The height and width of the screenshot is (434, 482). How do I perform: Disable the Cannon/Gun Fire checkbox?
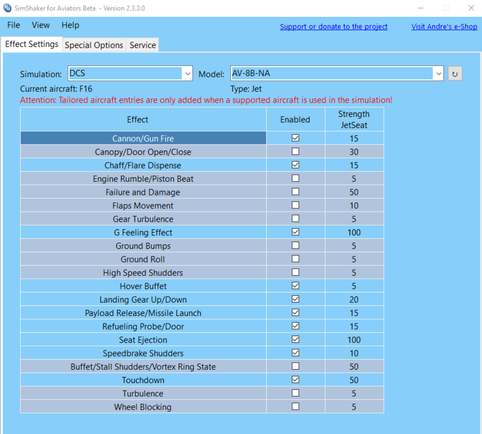(296, 138)
